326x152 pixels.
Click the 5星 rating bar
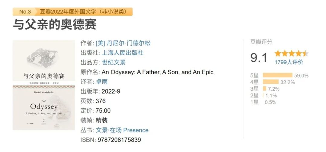[x=277, y=75]
